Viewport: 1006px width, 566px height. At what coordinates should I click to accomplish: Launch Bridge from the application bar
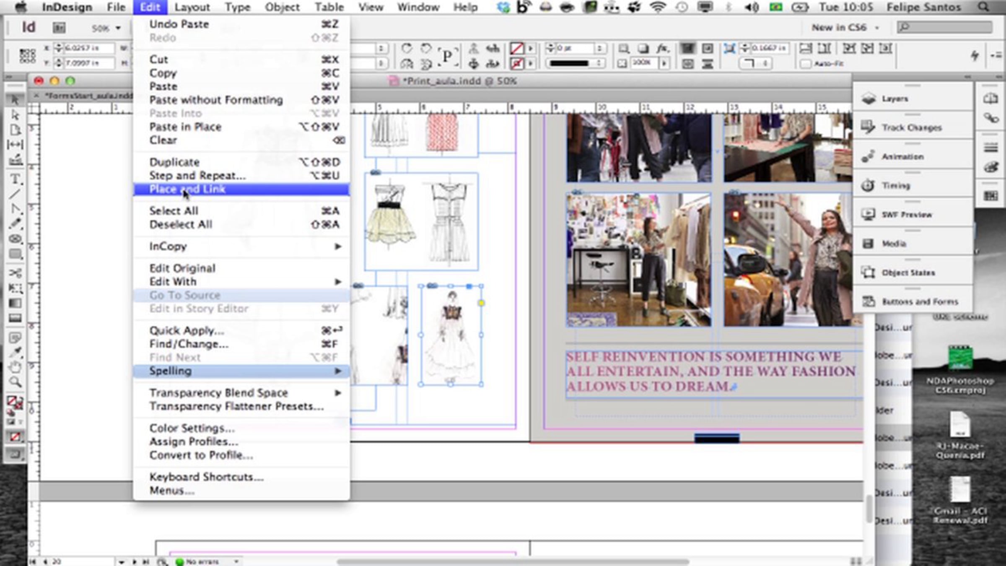point(59,28)
